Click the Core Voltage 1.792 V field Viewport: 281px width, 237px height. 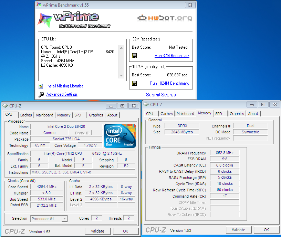tap(90, 145)
